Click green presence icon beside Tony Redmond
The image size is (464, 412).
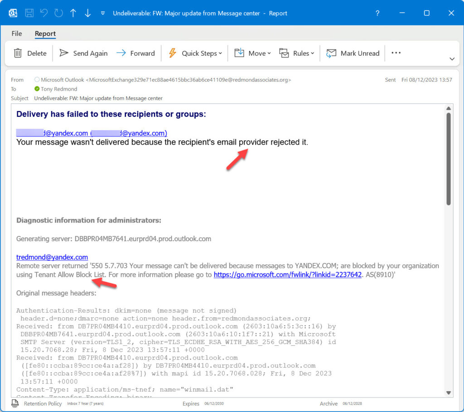(x=37, y=89)
